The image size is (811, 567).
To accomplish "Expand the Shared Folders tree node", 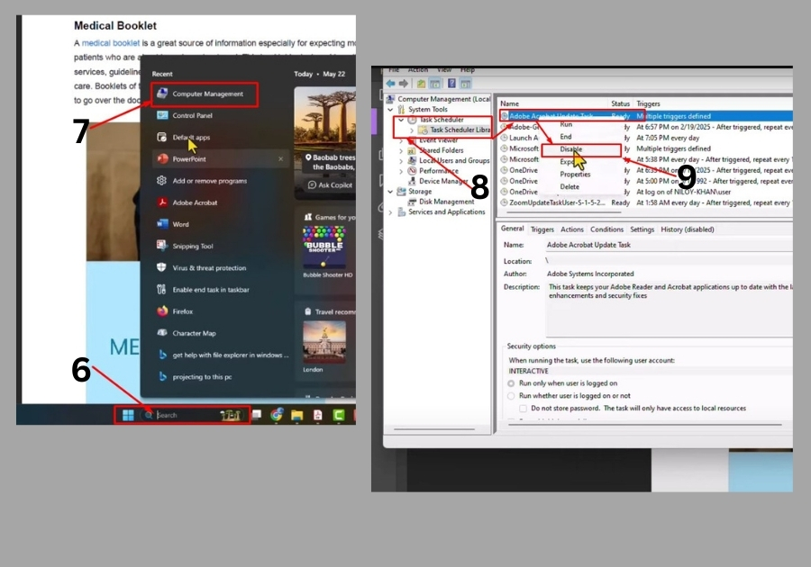I will 401,151.
